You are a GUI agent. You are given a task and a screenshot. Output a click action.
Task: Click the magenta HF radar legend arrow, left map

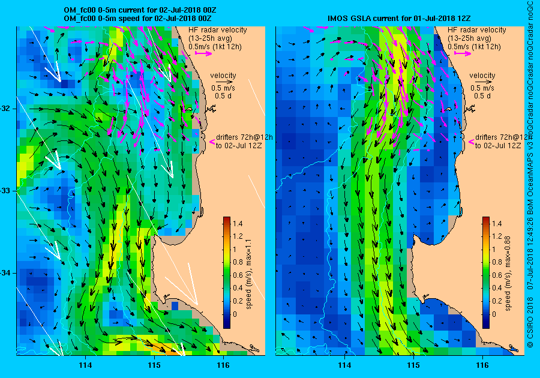[x=203, y=53]
